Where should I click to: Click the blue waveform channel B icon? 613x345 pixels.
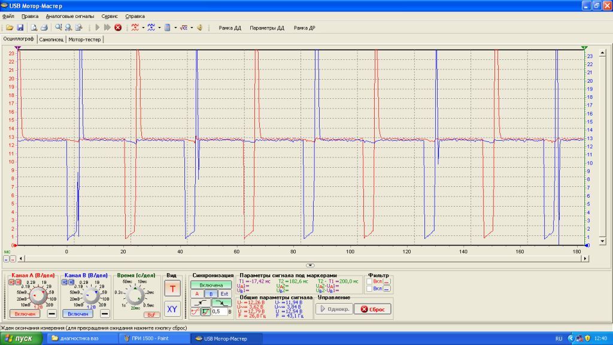[151, 28]
